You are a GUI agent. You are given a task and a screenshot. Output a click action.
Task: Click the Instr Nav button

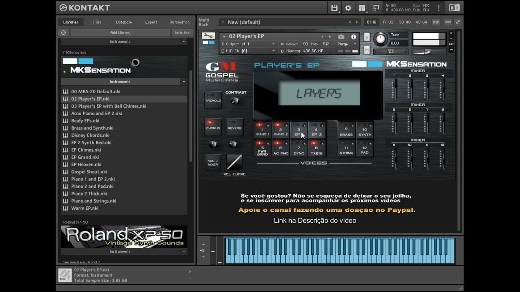(182, 32)
